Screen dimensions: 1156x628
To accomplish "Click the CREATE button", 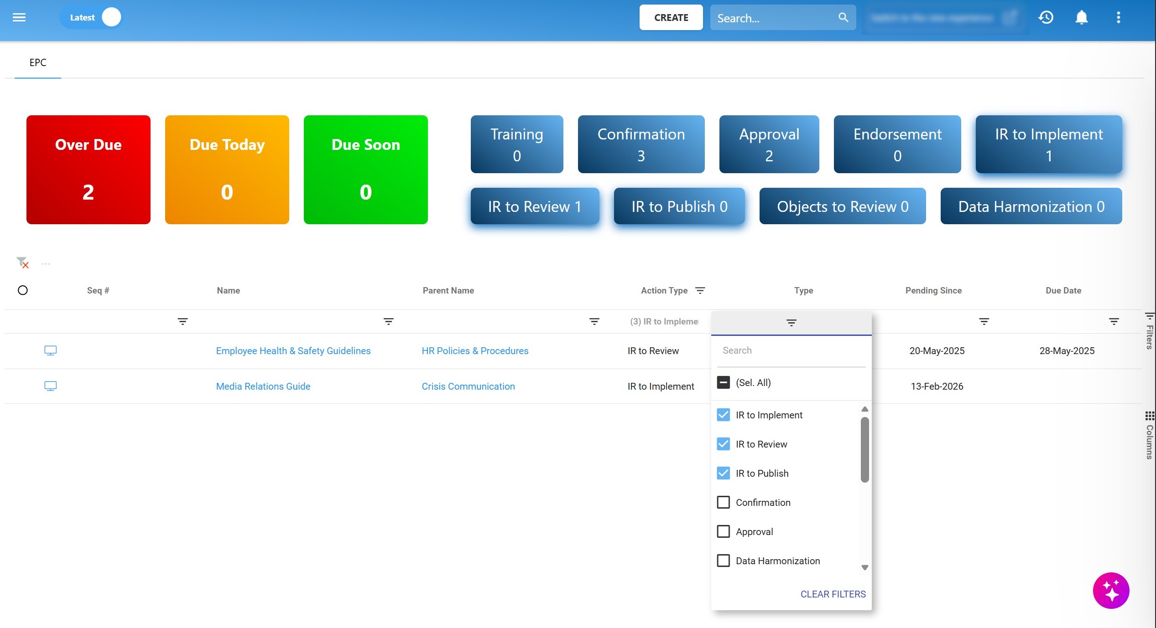I will click(x=671, y=17).
